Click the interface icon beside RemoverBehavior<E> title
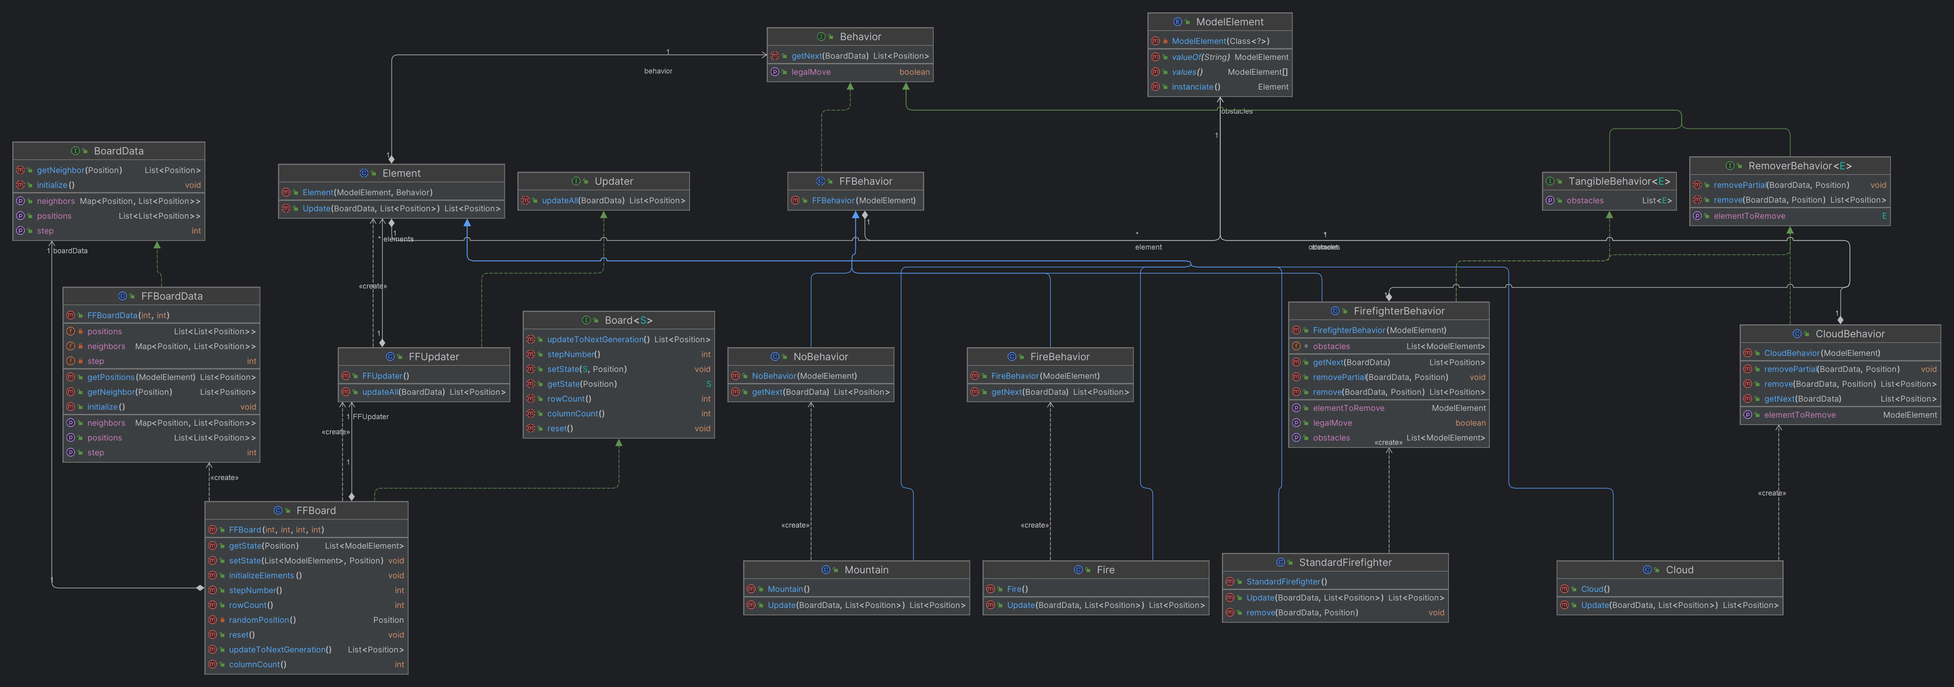The height and width of the screenshot is (687, 1954). (1729, 166)
